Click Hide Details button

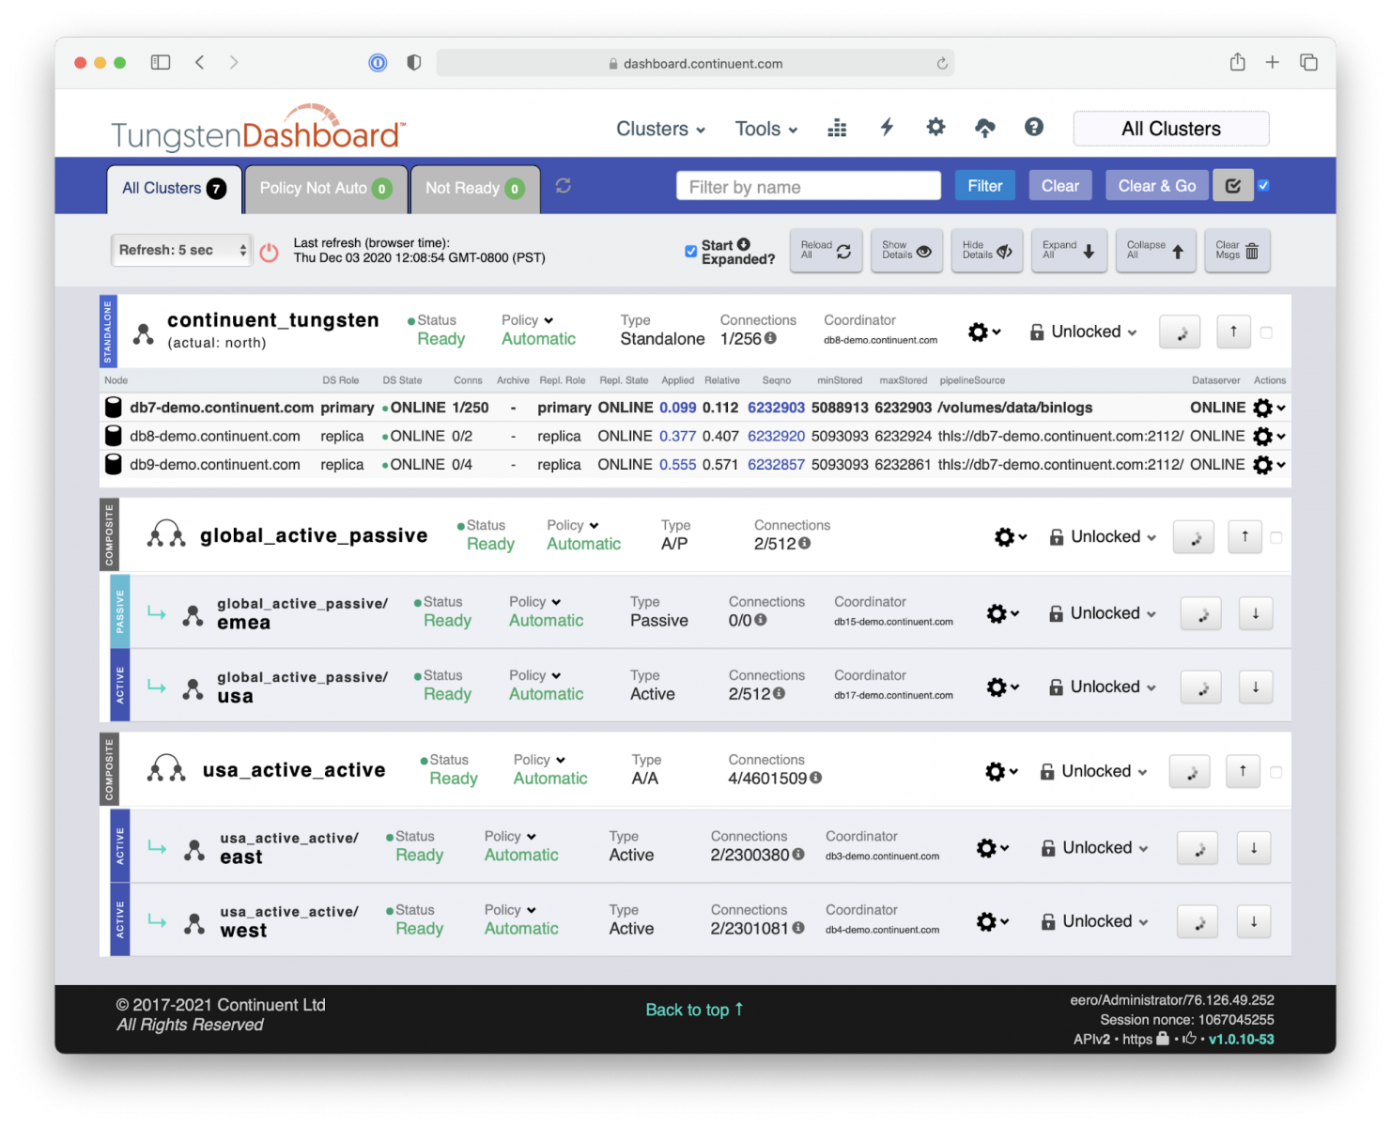[x=987, y=251]
